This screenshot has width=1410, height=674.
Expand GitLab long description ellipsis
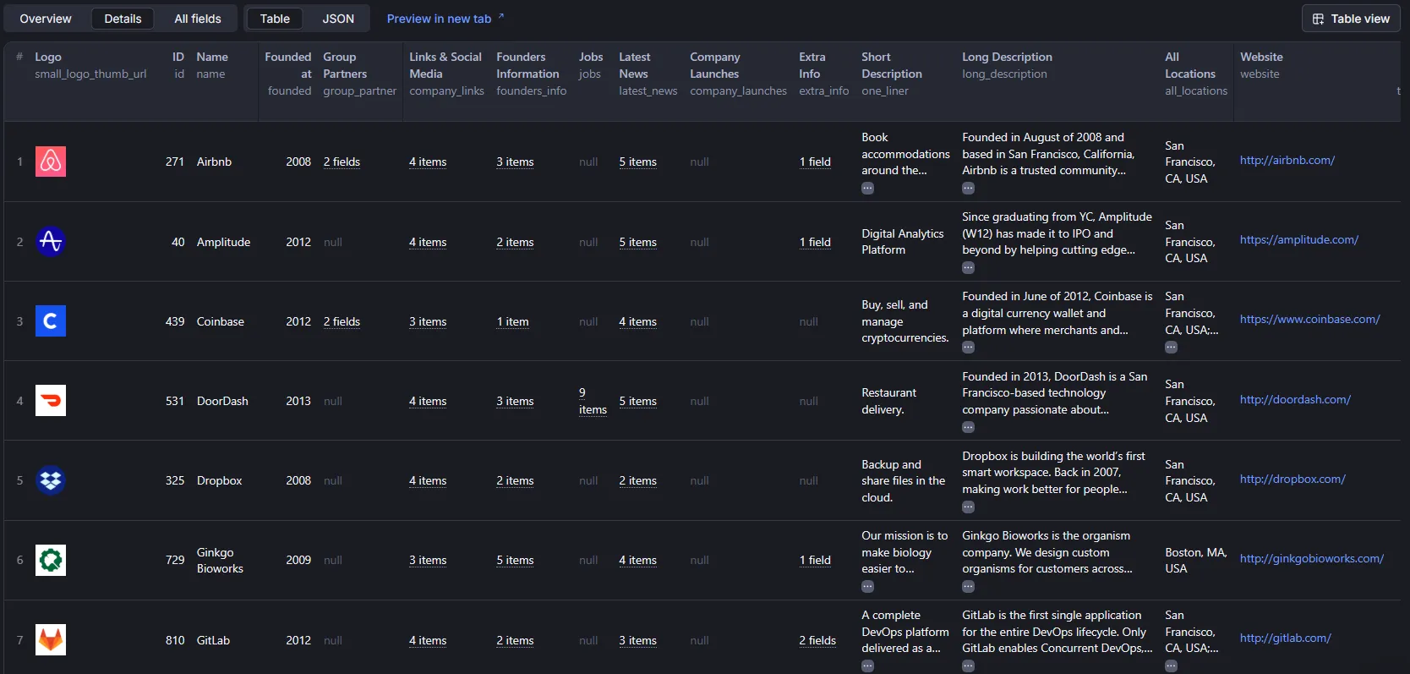pyautogui.click(x=968, y=666)
